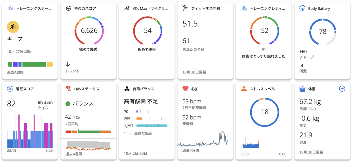Click the トレーニングレディネス cyclist icon
Screen dimensions: 352x162
coord(244,8)
